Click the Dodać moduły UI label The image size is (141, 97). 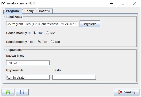click(18, 33)
